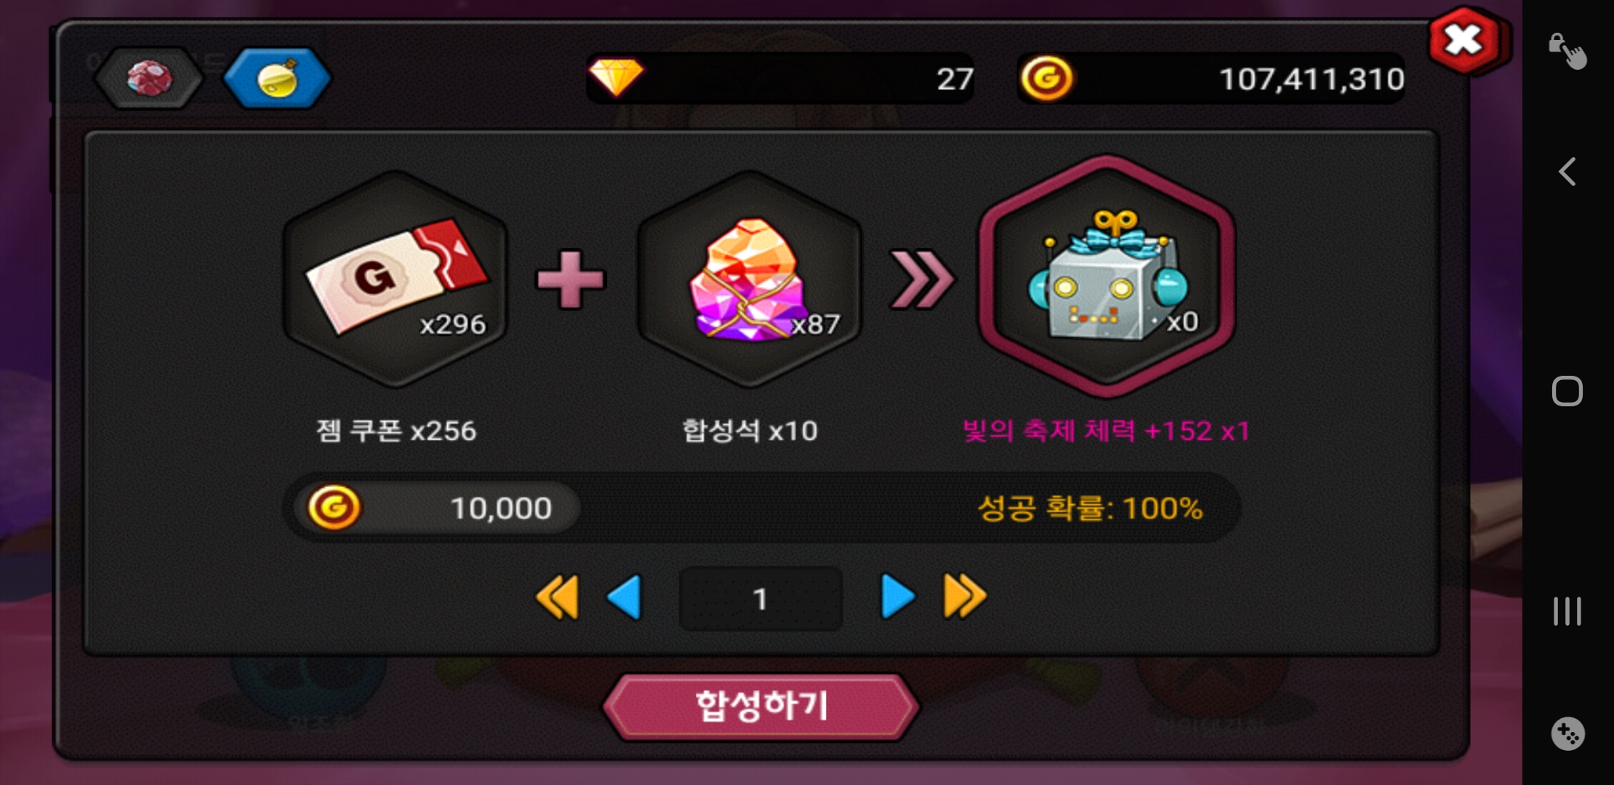
Task: Tap the orange diamond currency icon
Action: click(x=616, y=78)
